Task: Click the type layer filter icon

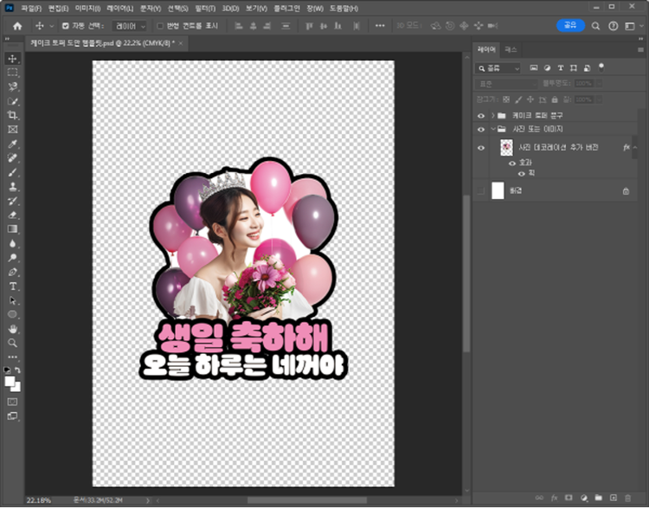Action: coord(561,68)
